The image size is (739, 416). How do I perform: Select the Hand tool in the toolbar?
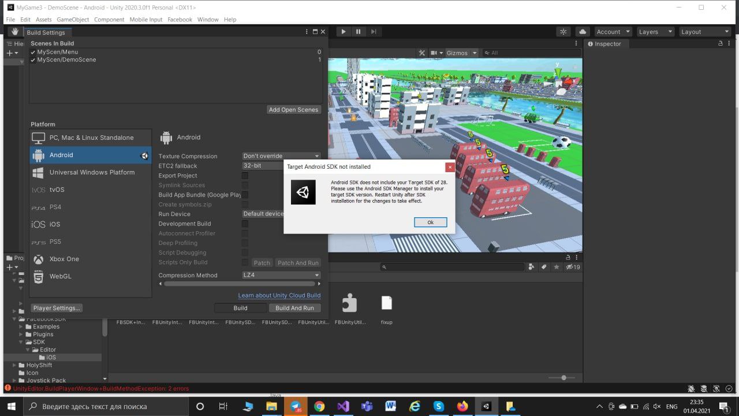coord(14,32)
